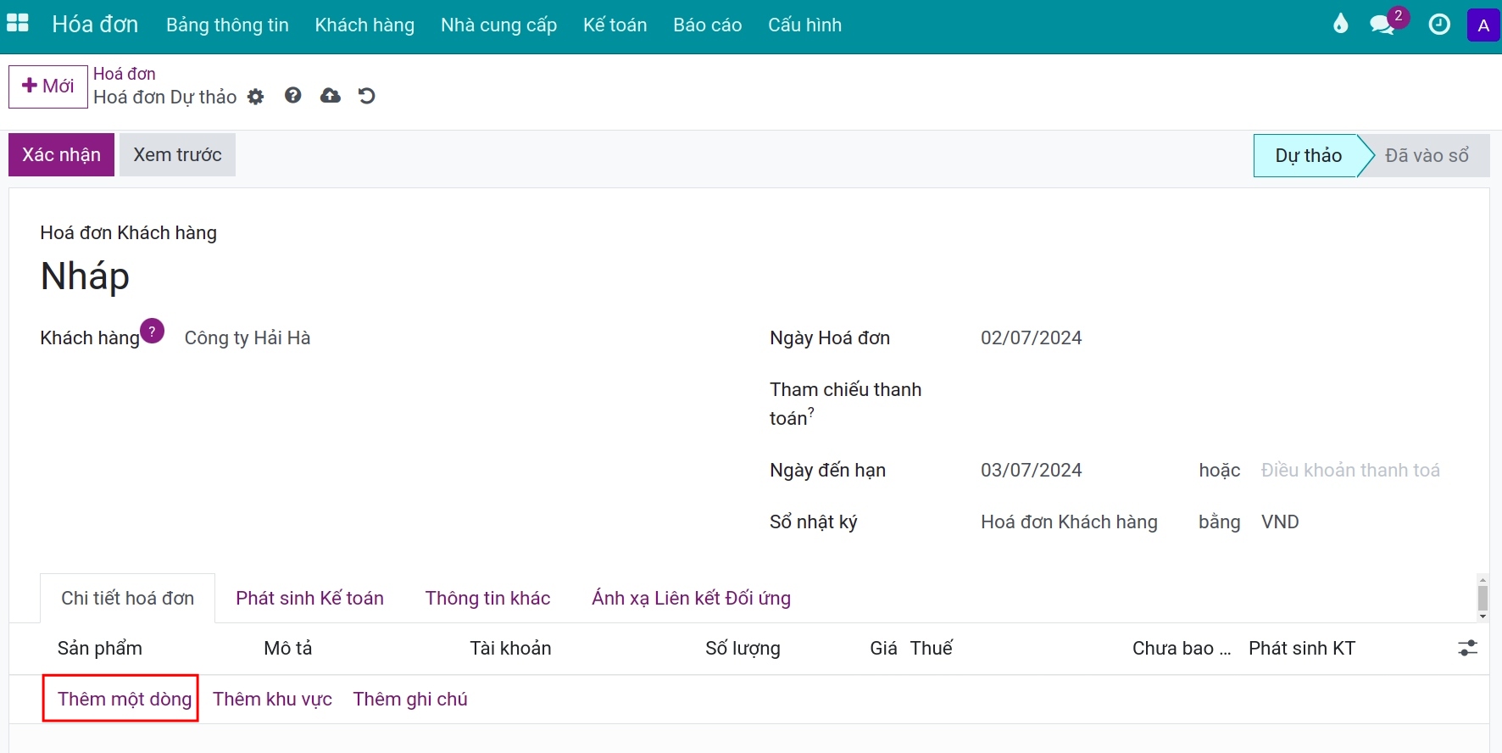Click the Xem trước preview button
Viewport: 1502px width, 753px height.
click(x=177, y=154)
